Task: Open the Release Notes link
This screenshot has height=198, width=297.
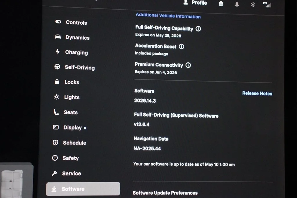Action: click(x=257, y=93)
